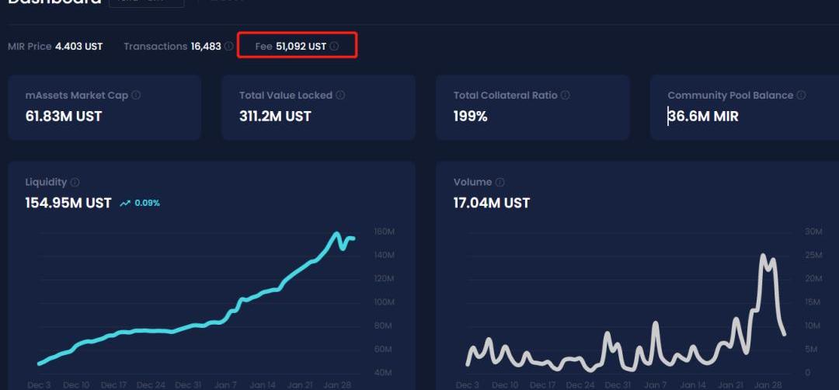Image resolution: width=839 pixels, height=390 pixels.
Task: Click the Volume chart title
Action: 472,183
